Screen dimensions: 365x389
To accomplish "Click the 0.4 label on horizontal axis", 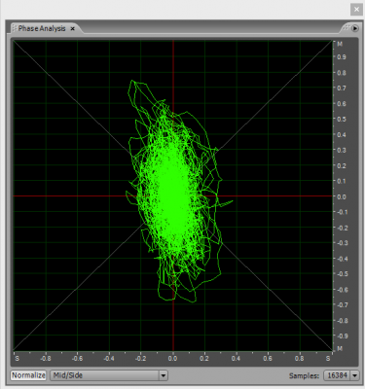I will (x=236, y=359).
